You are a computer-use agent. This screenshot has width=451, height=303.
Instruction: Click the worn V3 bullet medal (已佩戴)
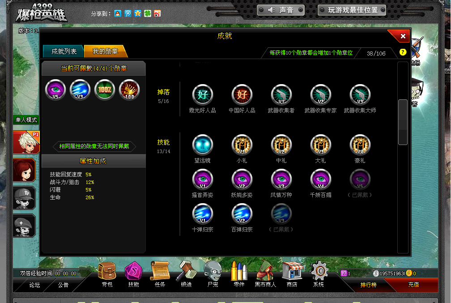pyautogui.click(x=281, y=214)
